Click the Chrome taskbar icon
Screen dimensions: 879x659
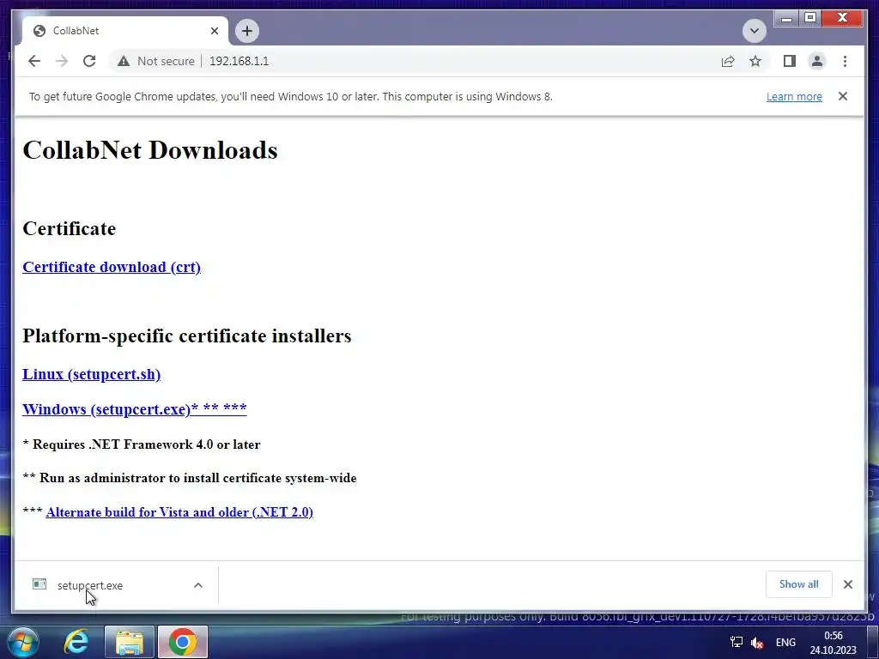(x=183, y=642)
